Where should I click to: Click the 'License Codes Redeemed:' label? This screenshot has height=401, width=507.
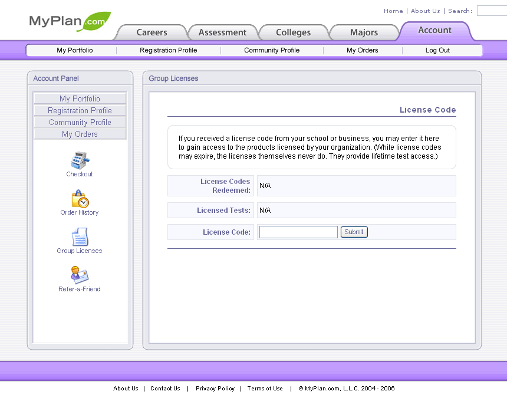225,186
